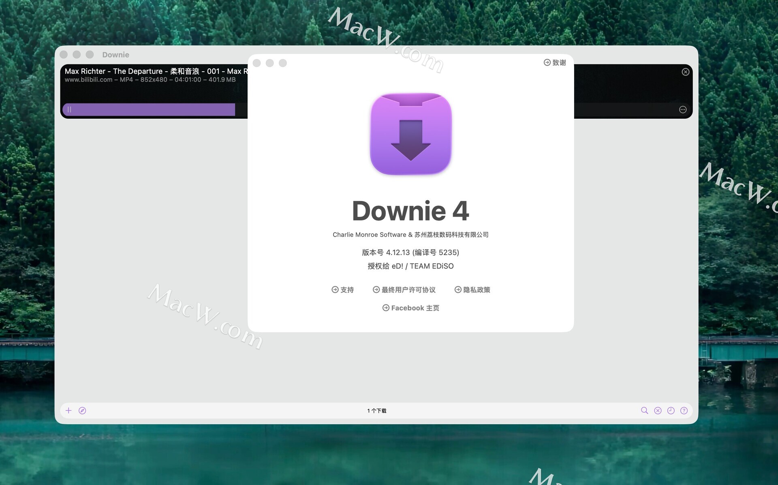Open 隐私政策 privacy policy link
Viewport: 778px width, 485px height.
pyautogui.click(x=472, y=290)
